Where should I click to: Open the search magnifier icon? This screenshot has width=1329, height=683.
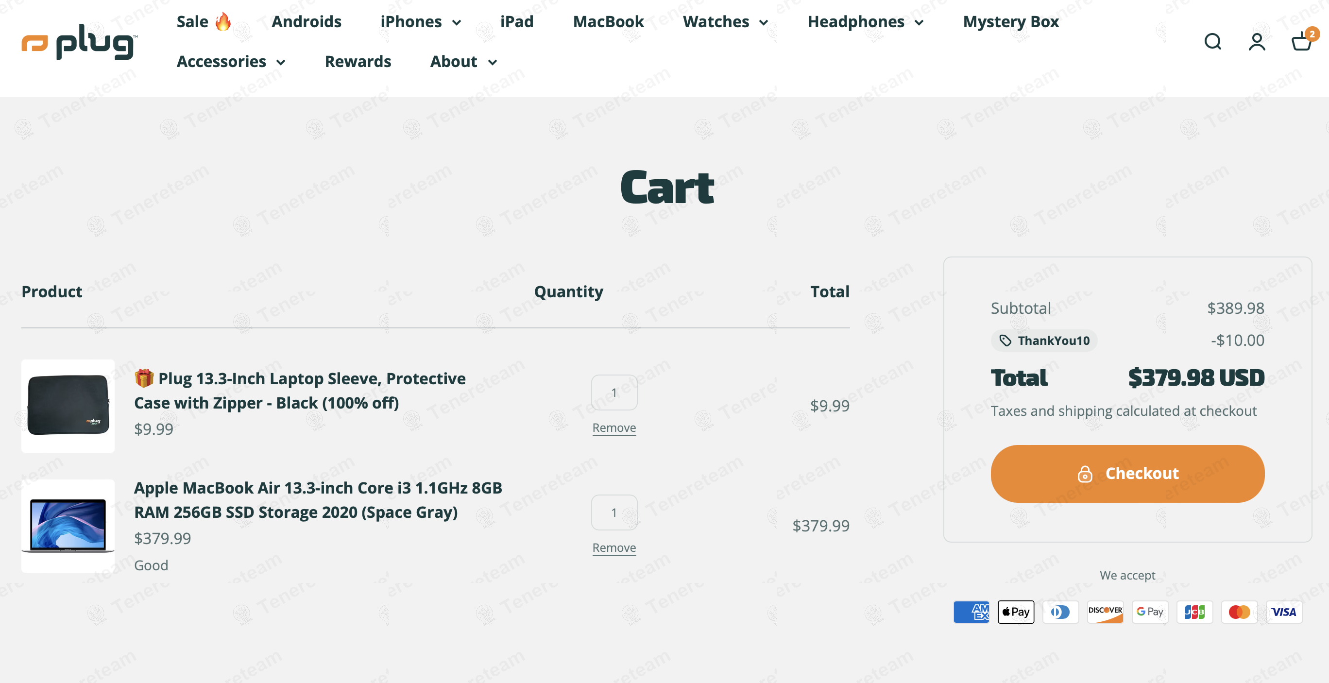(1212, 42)
